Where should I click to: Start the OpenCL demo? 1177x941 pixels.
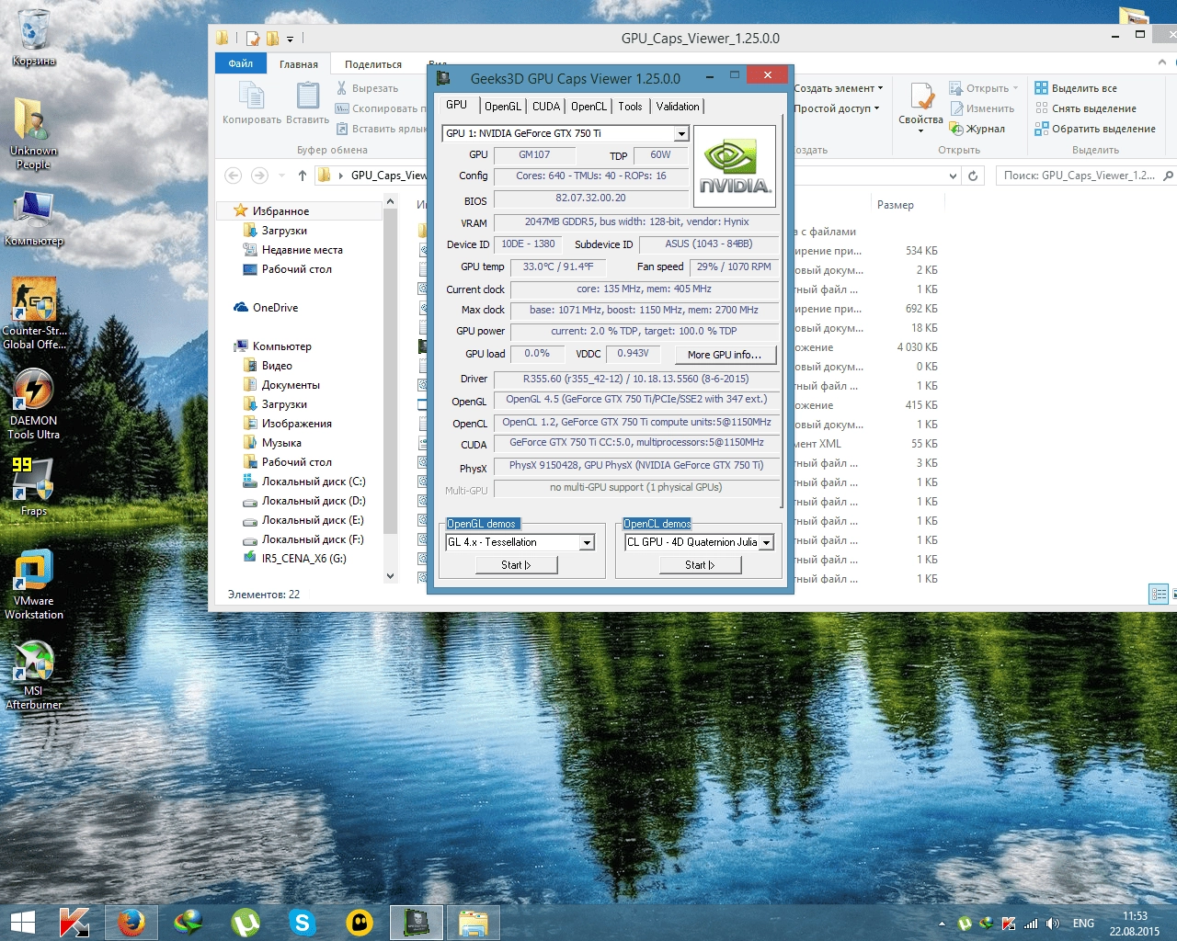700,565
